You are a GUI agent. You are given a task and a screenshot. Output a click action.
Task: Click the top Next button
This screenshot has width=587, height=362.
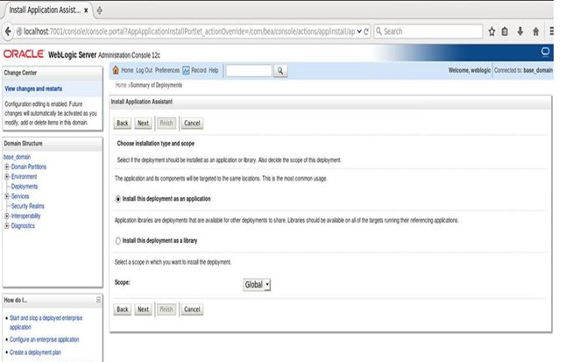[143, 124]
